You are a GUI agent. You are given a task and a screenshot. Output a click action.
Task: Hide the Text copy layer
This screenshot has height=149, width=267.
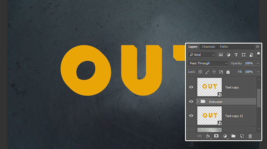pos(191,87)
